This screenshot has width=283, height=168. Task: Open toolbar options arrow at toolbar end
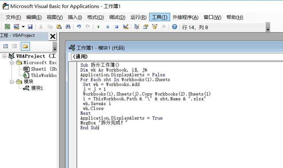pos(268,27)
